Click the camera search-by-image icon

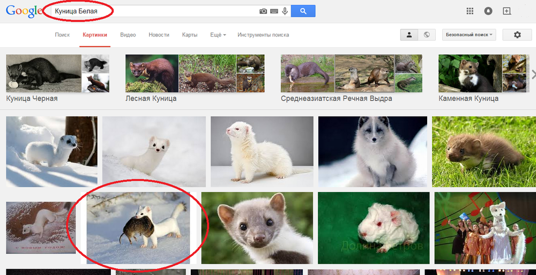click(263, 11)
